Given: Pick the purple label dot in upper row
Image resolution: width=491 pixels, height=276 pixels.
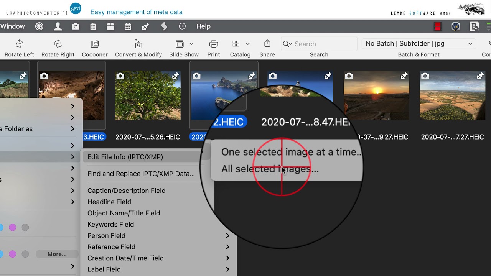Looking at the screenshot, I should pyautogui.click(x=13, y=227).
